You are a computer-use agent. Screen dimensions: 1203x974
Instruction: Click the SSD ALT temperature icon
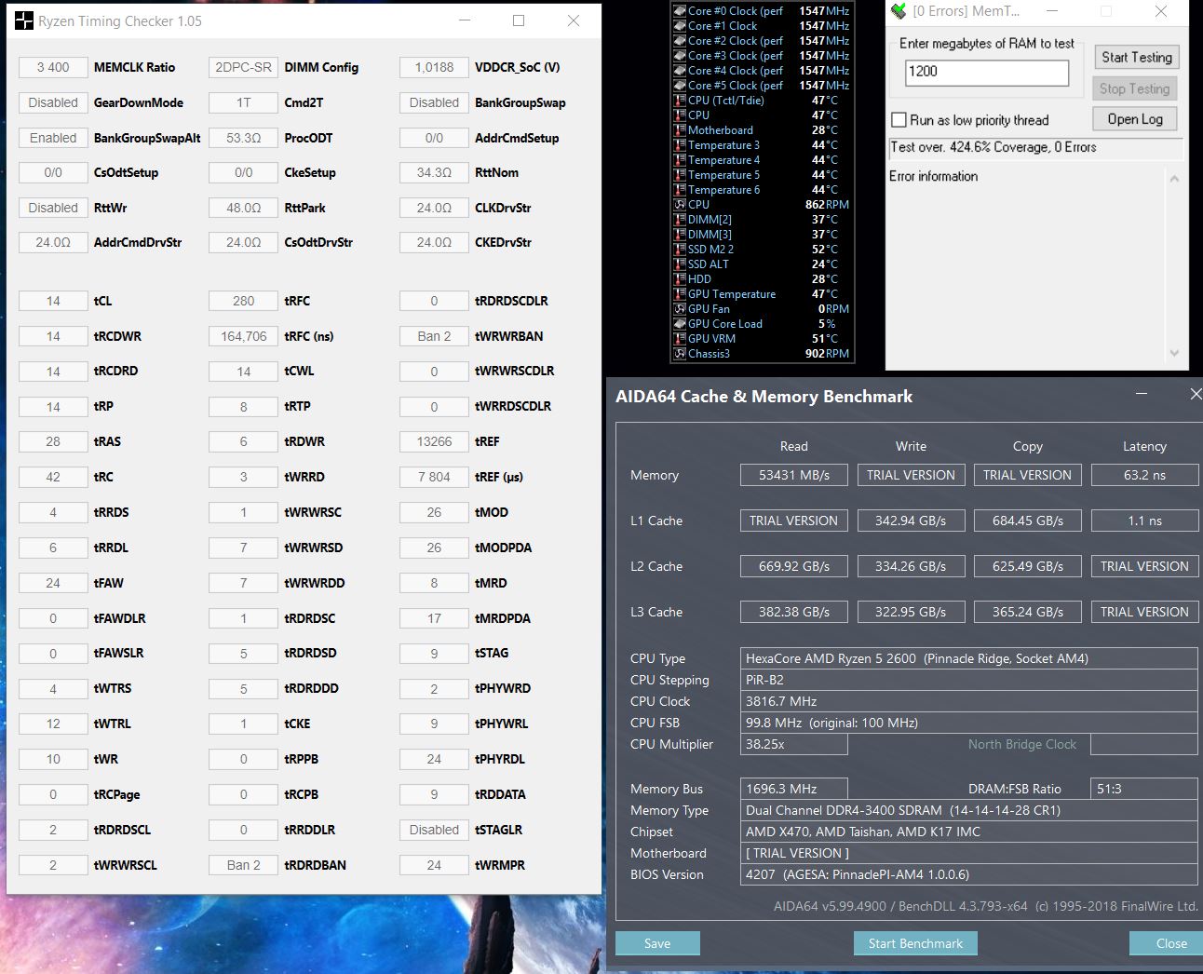680,264
